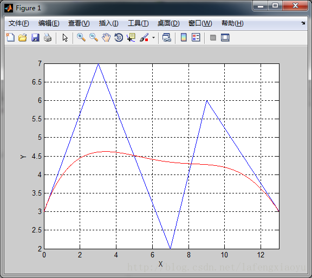Click the y-axis tick label 6.5

(x=37, y=82)
